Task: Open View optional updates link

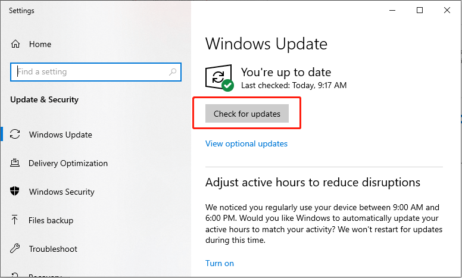Action: tap(246, 143)
